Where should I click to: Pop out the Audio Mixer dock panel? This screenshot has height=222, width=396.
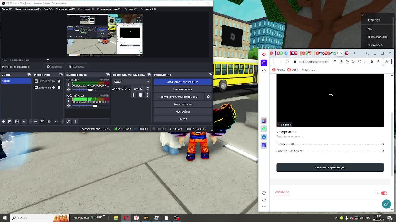(108, 75)
